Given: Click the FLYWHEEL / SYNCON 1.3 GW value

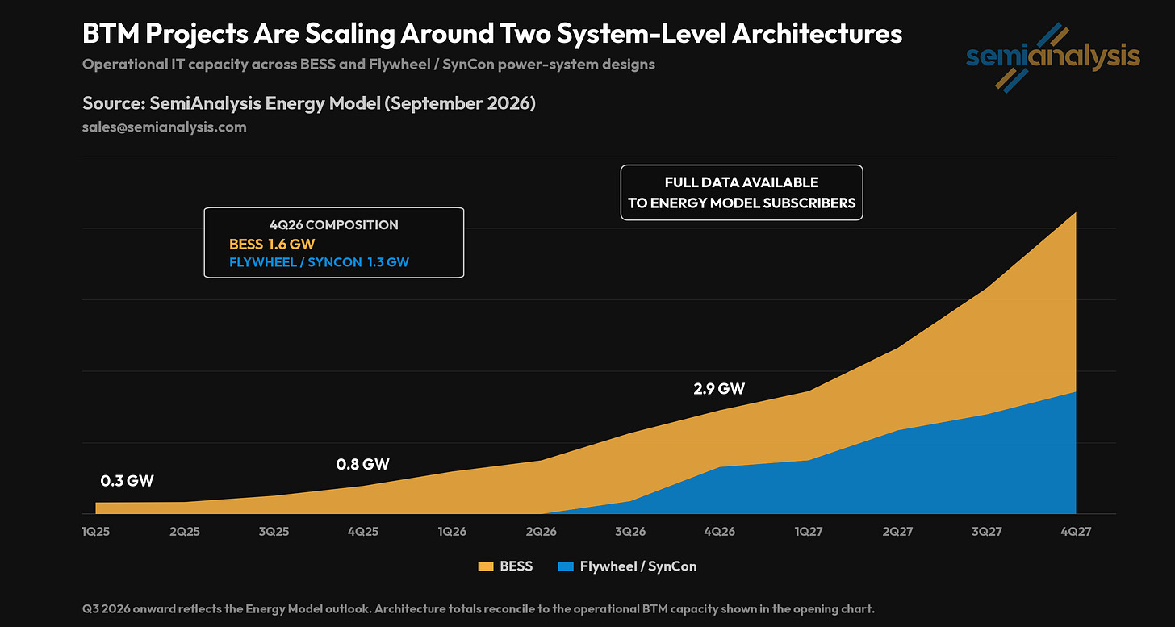Looking at the screenshot, I should click(319, 262).
